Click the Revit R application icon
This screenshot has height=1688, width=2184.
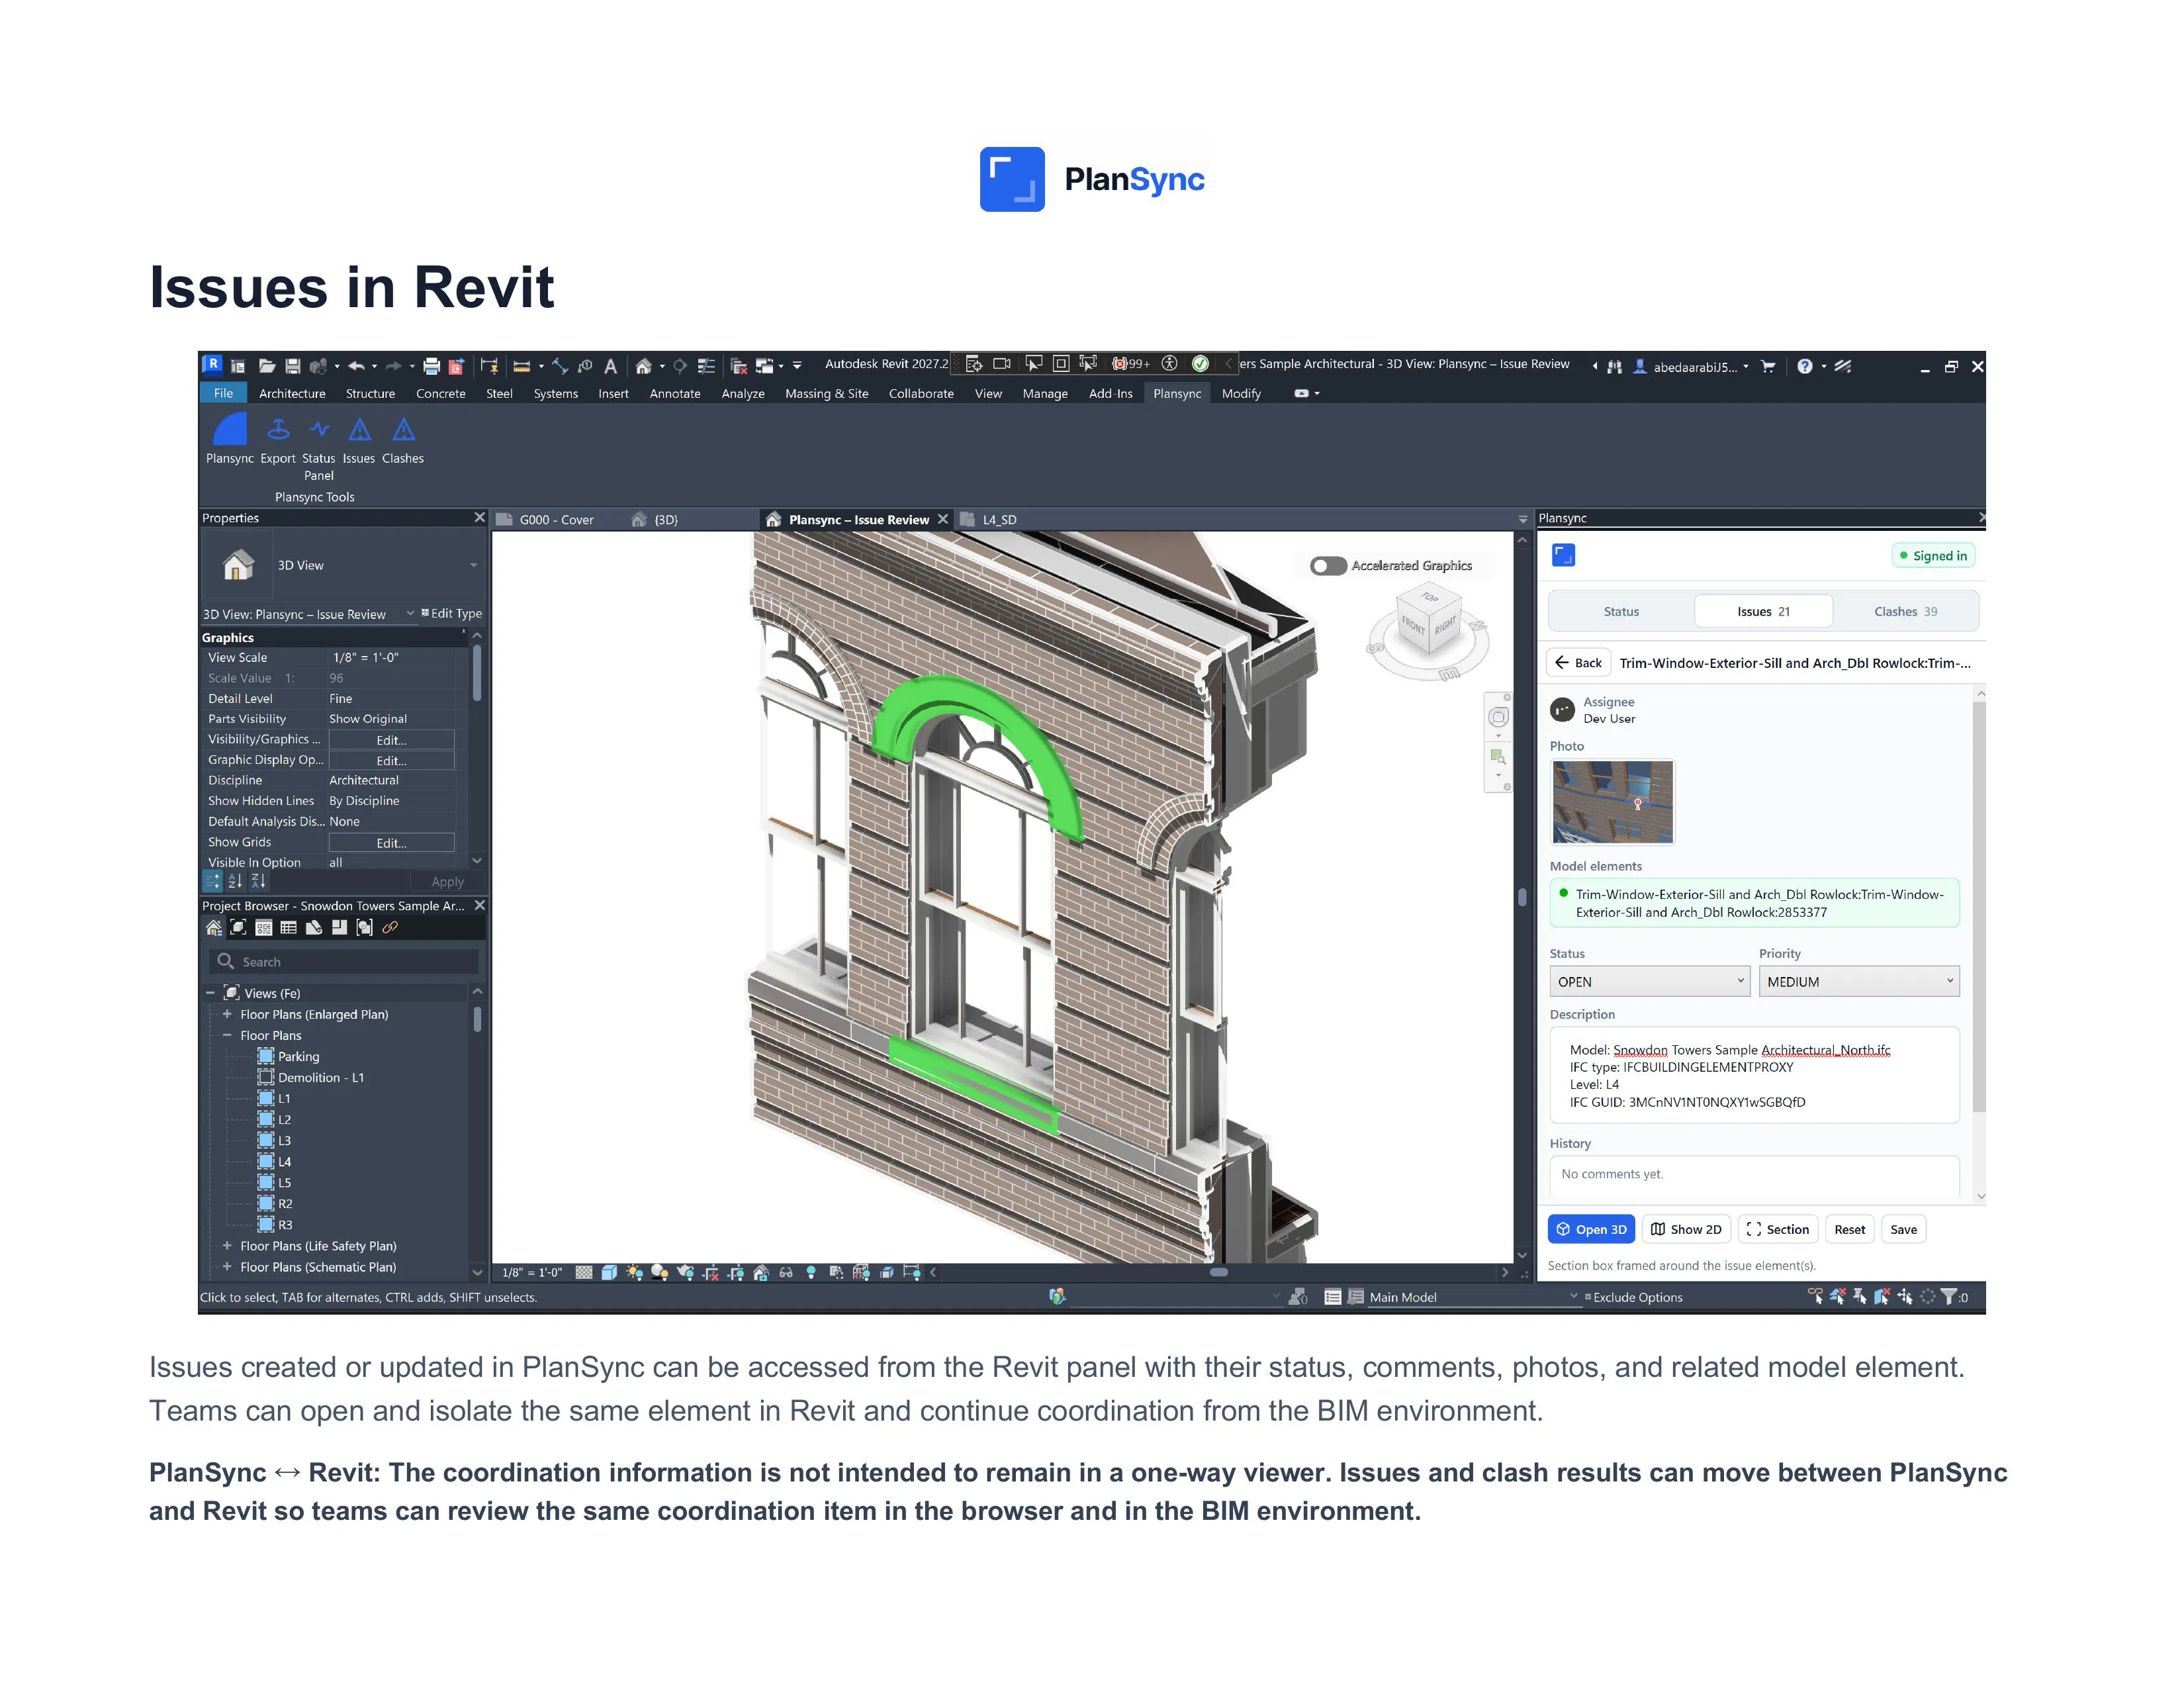[x=212, y=364]
